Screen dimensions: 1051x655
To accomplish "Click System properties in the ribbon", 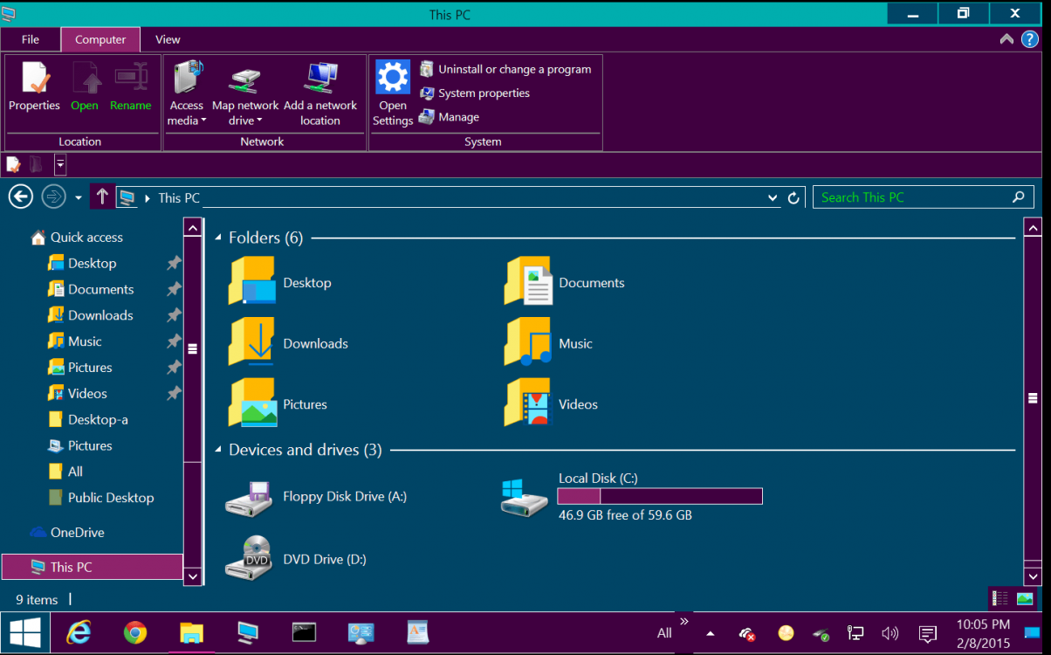I will coord(484,93).
